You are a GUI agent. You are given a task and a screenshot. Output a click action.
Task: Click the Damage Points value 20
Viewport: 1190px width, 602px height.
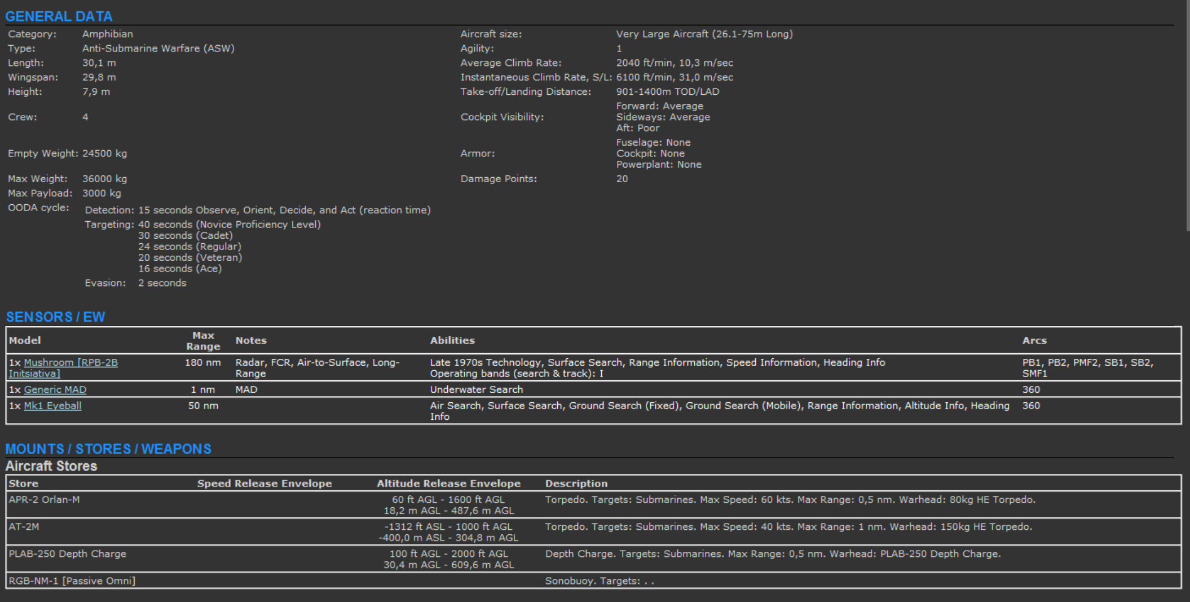tap(622, 179)
